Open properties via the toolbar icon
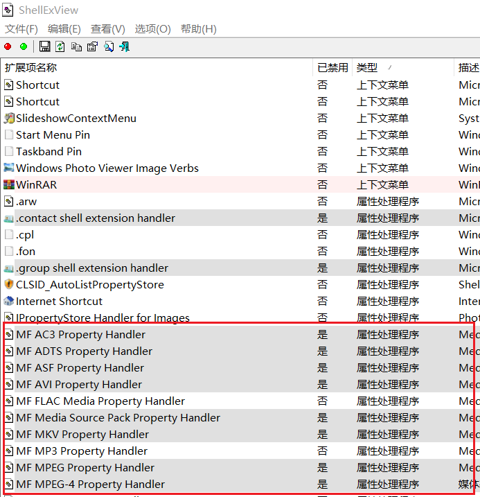This screenshot has height=497, width=480. (92, 46)
